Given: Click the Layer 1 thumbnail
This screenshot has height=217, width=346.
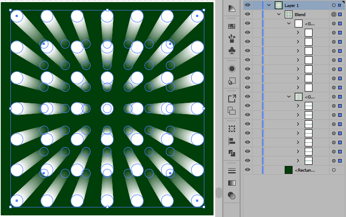Looking at the screenshot, I should point(279,5).
